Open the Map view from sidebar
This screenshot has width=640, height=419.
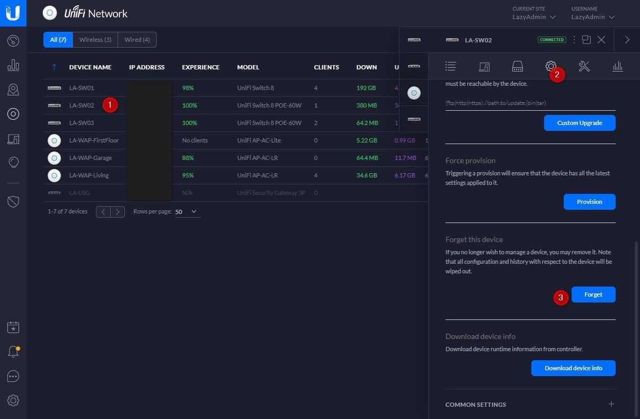13,90
